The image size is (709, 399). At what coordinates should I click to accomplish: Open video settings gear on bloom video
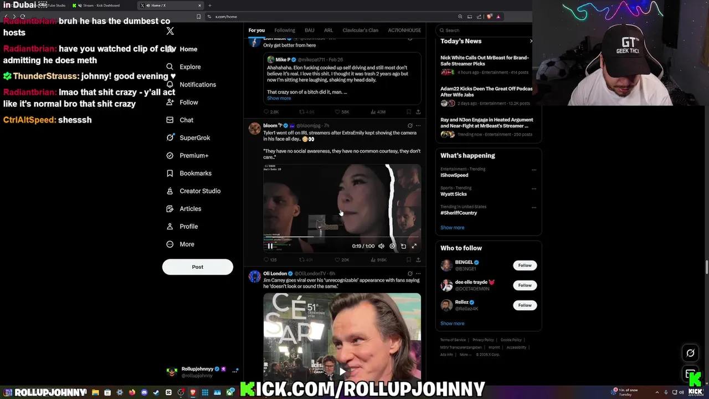coord(392,246)
